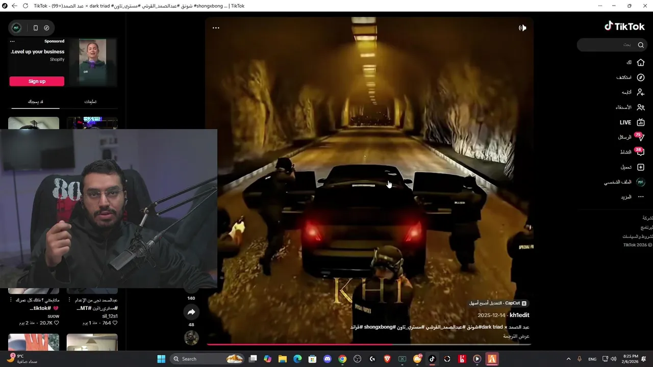Open the bottom-left hand thumbnail video
Image resolution: width=653 pixels, height=367 pixels.
[x=34, y=342]
